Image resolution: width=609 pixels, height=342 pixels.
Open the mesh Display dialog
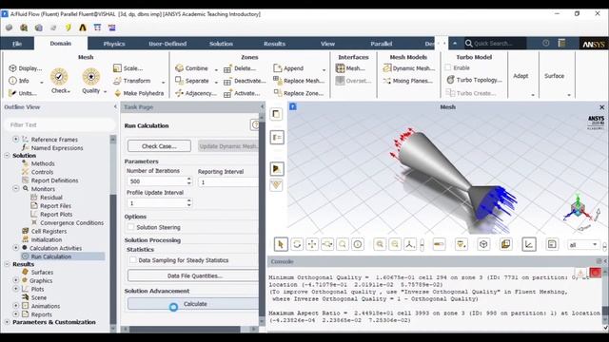[26, 68]
